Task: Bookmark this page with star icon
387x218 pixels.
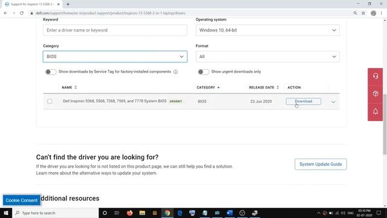Action: point(363,13)
